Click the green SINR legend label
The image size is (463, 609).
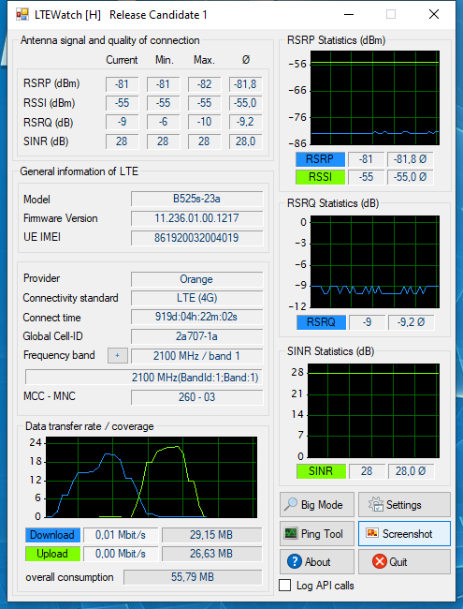pyautogui.click(x=321, y=471)
